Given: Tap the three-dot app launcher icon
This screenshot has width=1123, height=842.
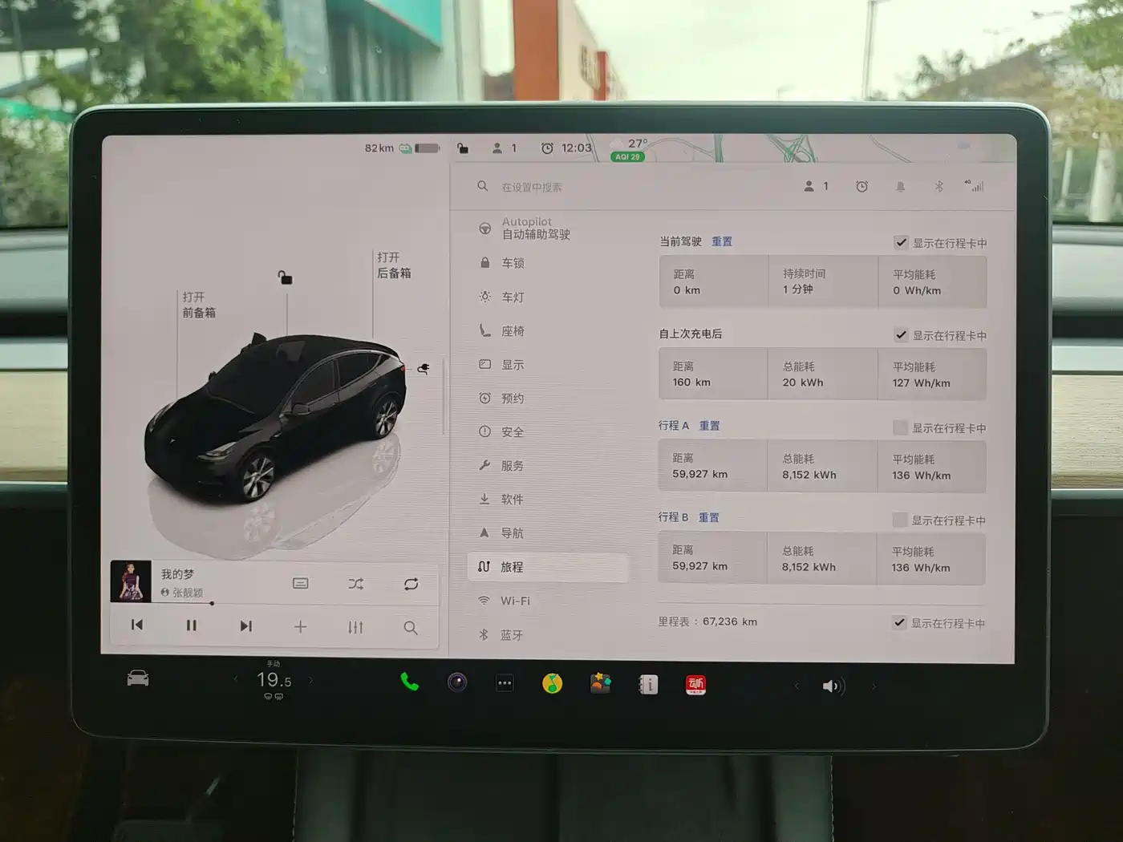Looking at the screenshot, I should pyautogui.click(x=504, y=683).
